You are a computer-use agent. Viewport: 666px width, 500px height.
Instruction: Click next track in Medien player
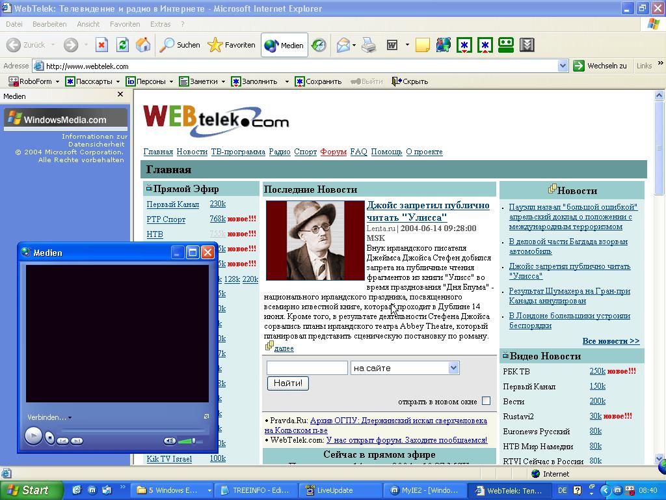point(77,441)
